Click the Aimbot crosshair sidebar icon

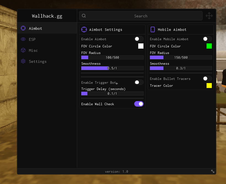click(x=23, y=28)
